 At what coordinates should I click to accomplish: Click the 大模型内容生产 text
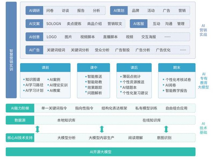click(101, 138)
